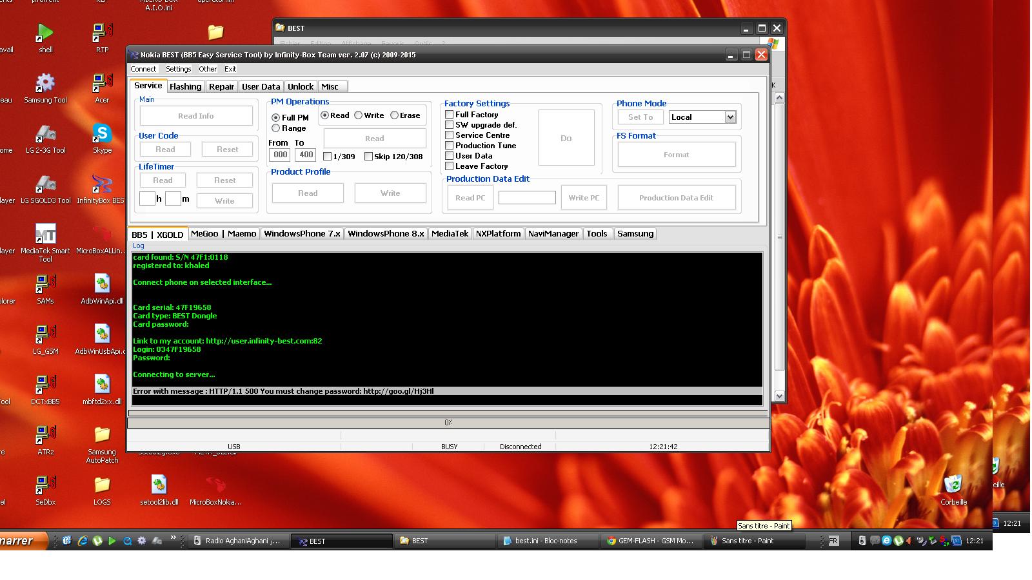The height and width of the screenshot is (580, 1032).
Task: Click the Read Info button
Action: (196, 116)
